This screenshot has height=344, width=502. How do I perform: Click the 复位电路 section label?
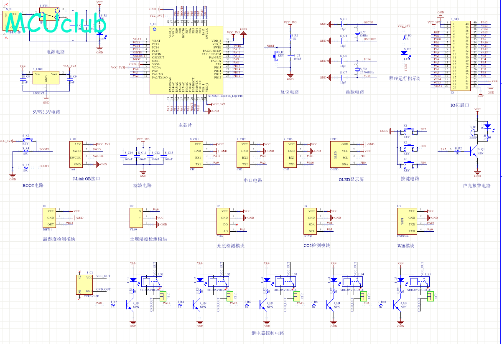290,92
